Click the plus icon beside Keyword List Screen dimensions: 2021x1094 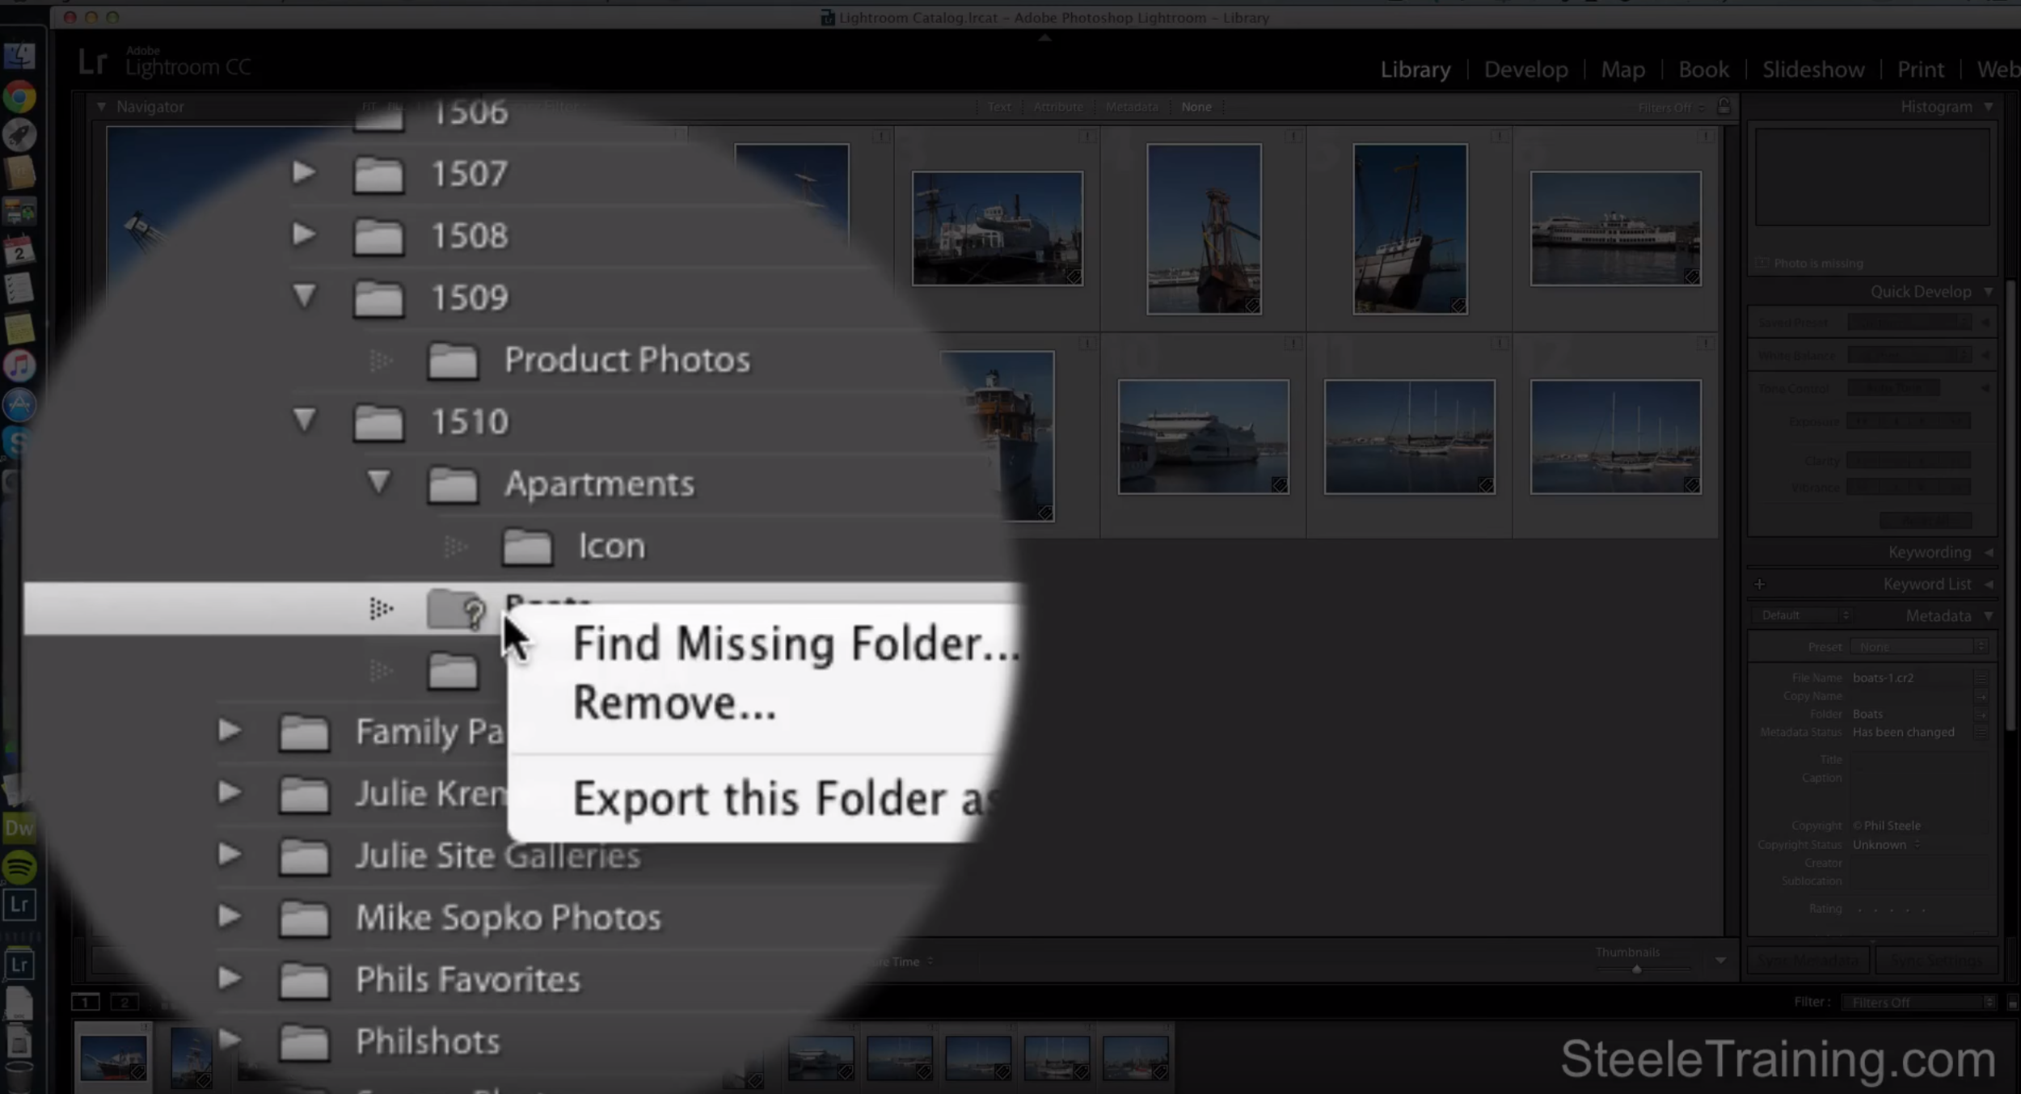tap(1760, 584)
